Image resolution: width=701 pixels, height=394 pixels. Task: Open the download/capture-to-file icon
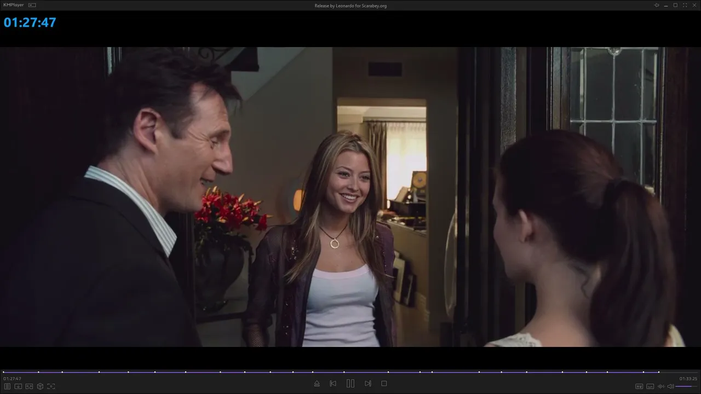18,386
